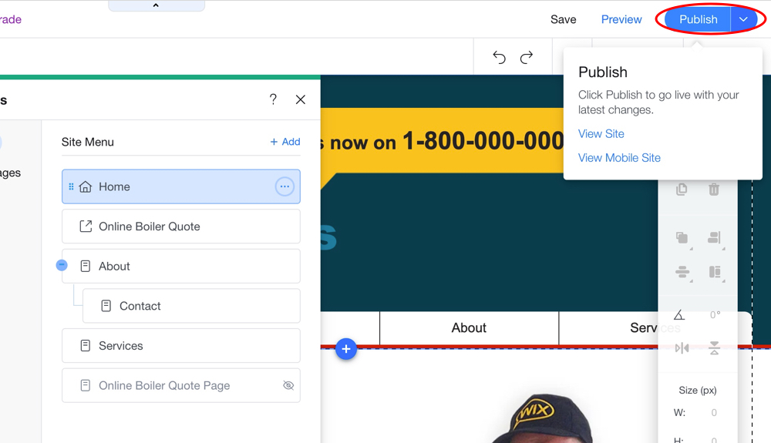Click the rotation angle value field
771x443 pixels.
(x=715, y=315)
